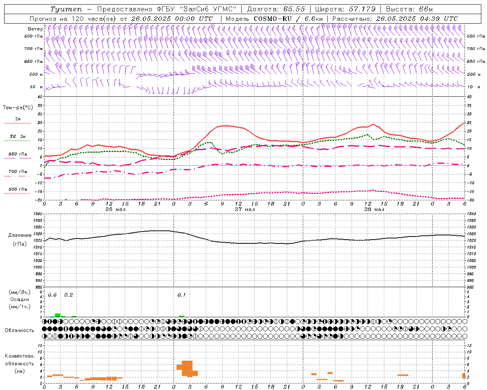Click the "26 мая" date label
The image size is (487, 390).
pyautogui.click(x=116, y=209)
